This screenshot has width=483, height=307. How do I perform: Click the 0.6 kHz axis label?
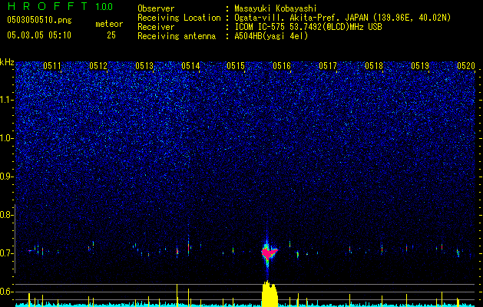6,292
